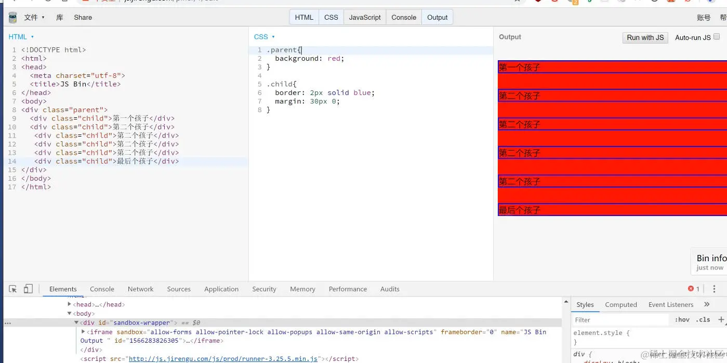Image resolution: width=727 pixels, height=363 pixels.
Task: Click the JS Bin logo icon
Action: click(x=13, y=18)
